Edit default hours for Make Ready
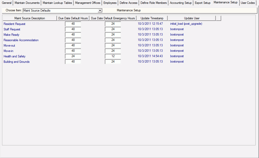 [73, 35]
